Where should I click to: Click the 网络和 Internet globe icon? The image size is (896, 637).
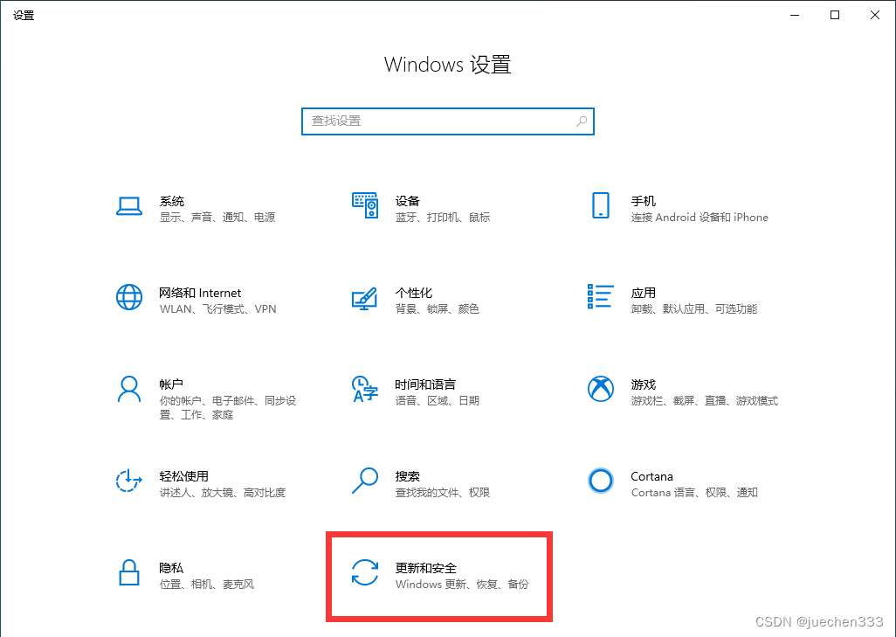coord(129,297)
